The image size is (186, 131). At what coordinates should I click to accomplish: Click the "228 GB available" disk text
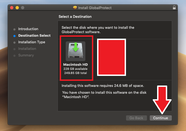tap(75, 69)
